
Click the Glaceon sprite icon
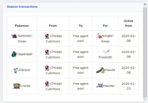pos(16,70)
